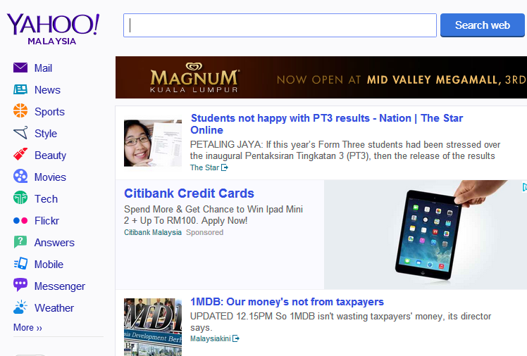Screen dimensions: 527x356
Task: Select the Style icon in sidebar
Action: pos(20,134)
